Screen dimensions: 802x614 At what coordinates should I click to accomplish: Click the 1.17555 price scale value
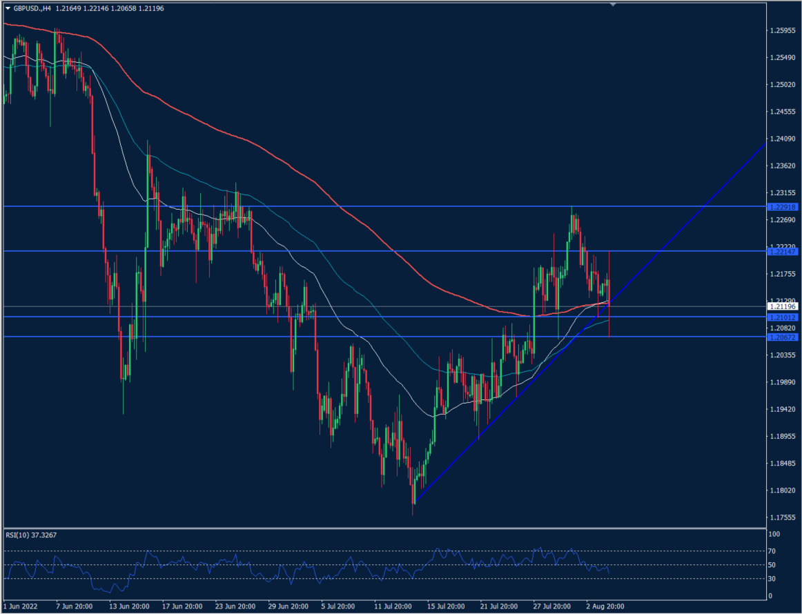[782, 517]
